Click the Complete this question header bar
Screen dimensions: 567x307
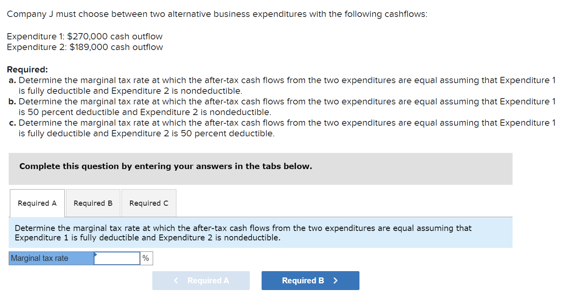165,166
